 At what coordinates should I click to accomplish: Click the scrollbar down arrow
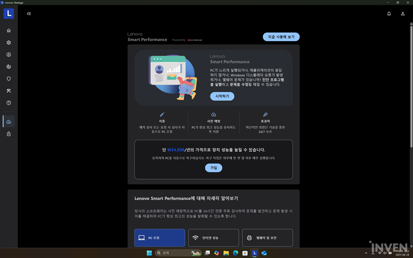411,246
